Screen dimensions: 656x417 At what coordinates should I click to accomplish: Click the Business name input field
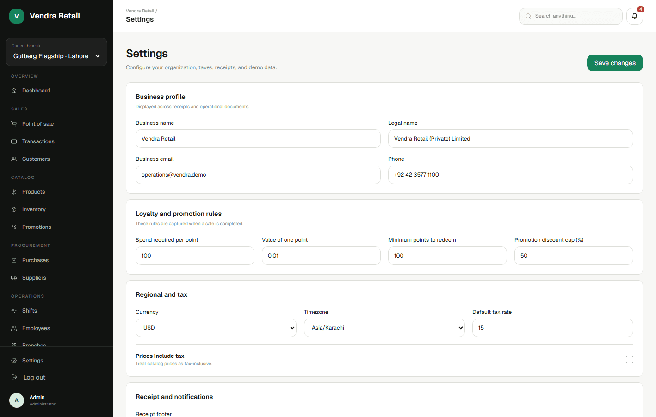pos(258,139)
